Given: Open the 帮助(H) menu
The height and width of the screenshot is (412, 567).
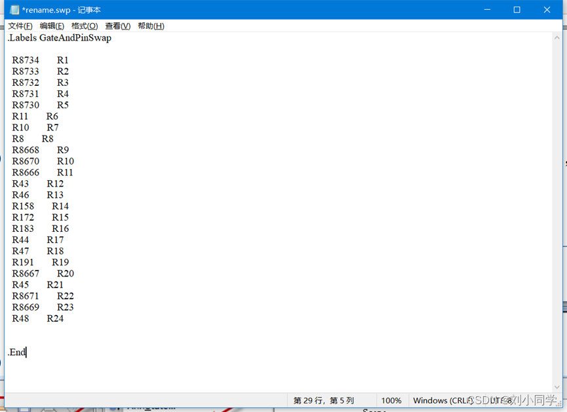Looking at the screenshot, I should click(x=151, y=26).
